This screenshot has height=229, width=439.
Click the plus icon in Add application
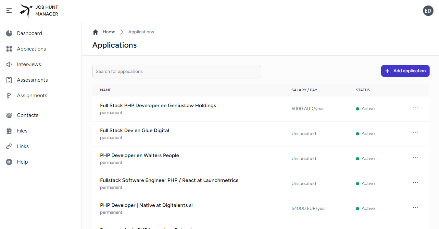click(x=387, y=71)
